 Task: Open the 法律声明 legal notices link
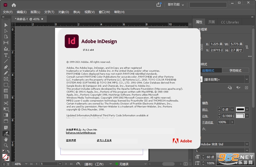pos(71,140)
